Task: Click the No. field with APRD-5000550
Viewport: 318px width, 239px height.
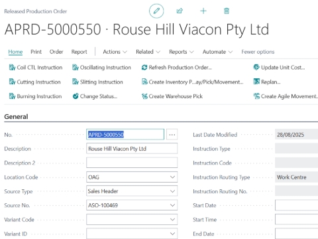Action: (125, 135)
